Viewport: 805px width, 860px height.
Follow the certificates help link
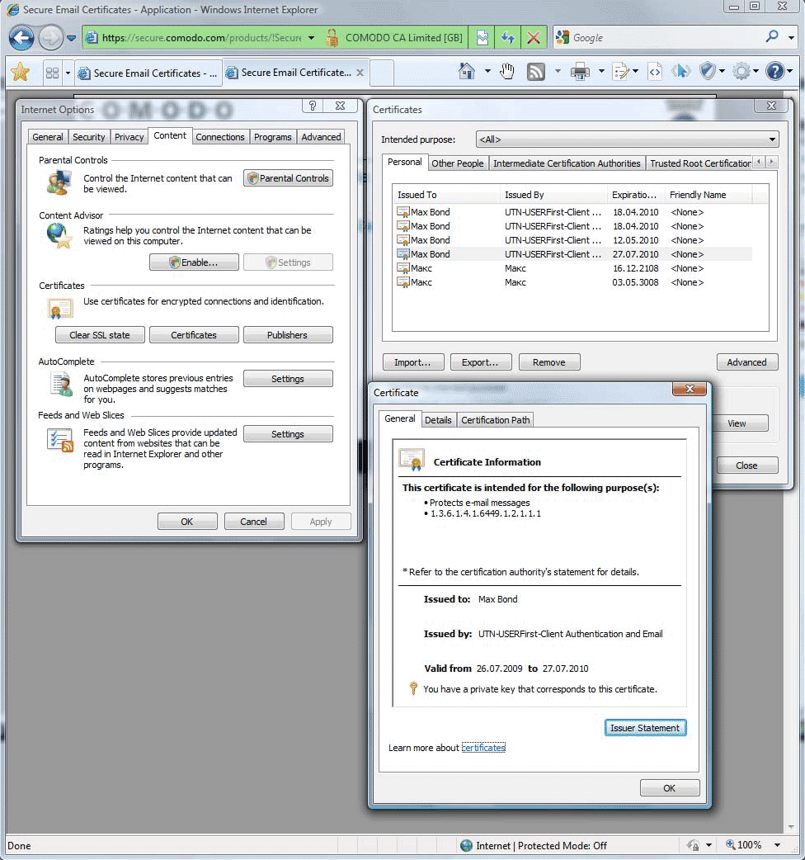tap(483, 748)
